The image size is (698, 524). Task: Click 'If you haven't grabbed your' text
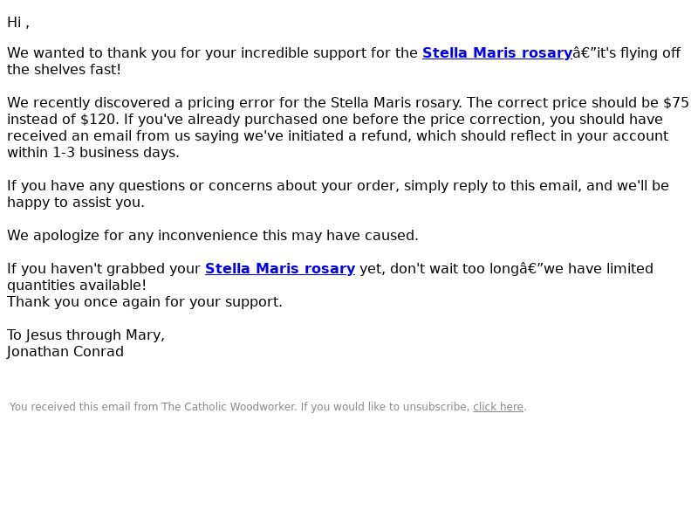[x=104, y=269]
